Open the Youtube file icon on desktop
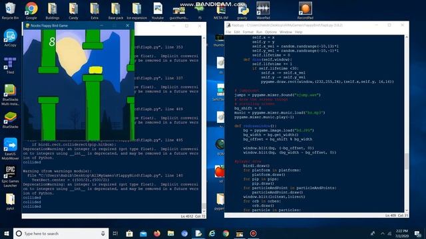 [x=158, y=11]
